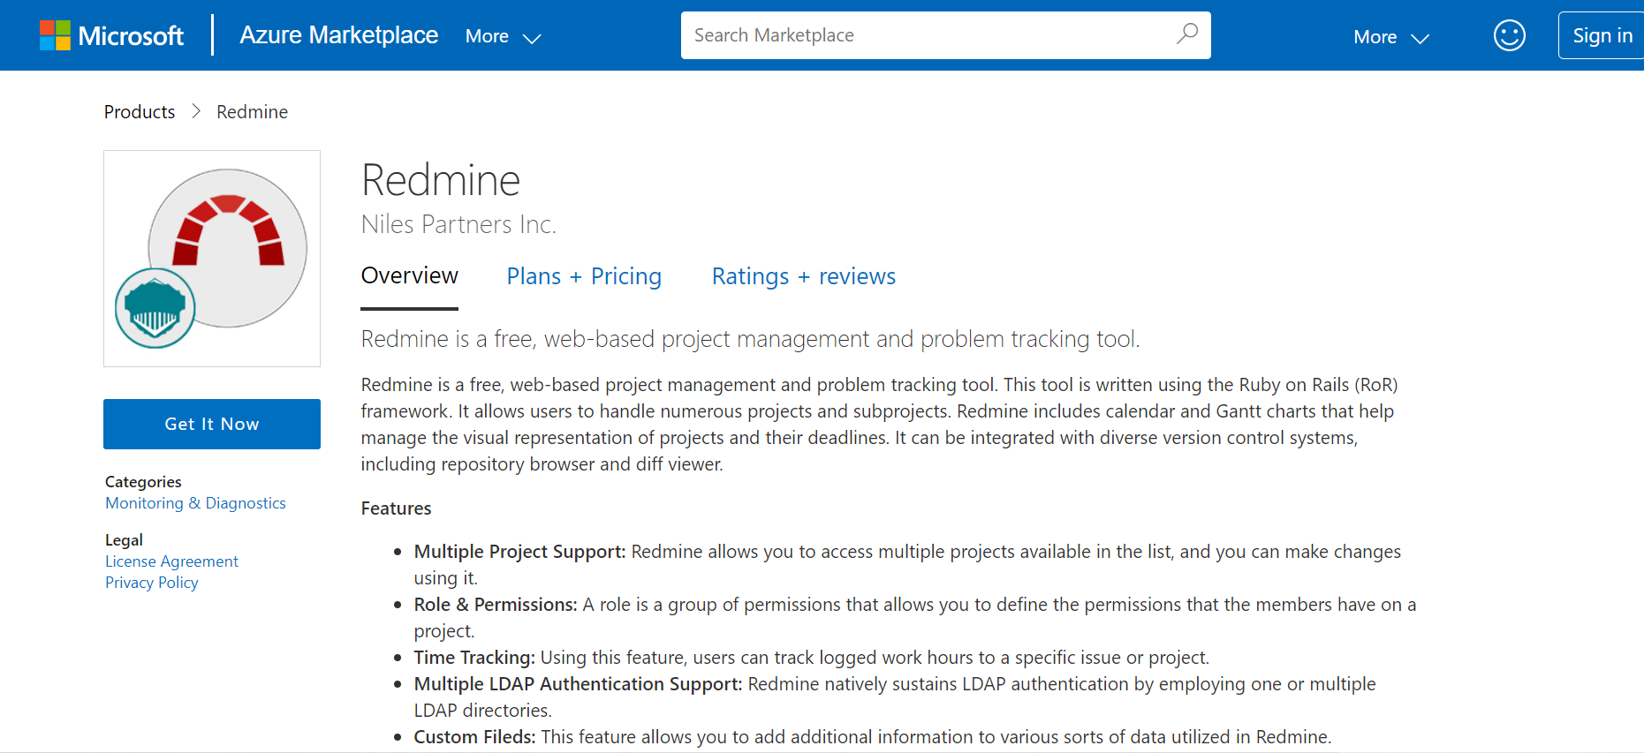This screenshot has width=1644, height=753.
Task: Click the Microsoft logo
Action: [x=111, y=35]
